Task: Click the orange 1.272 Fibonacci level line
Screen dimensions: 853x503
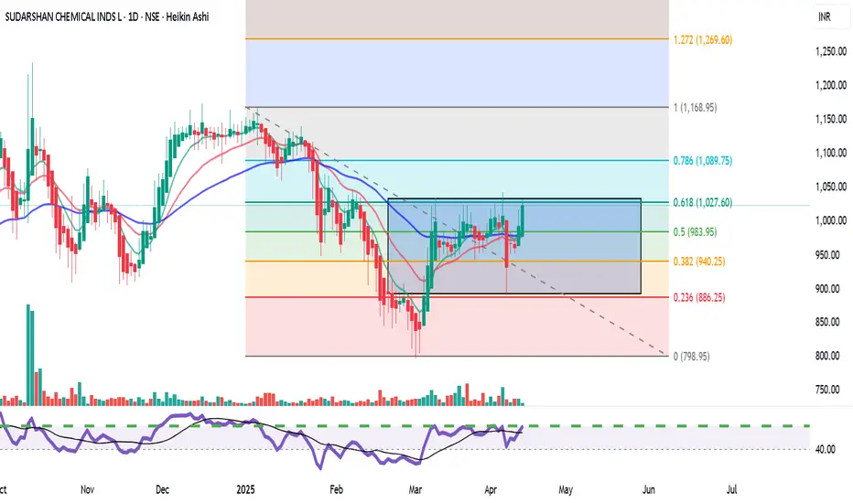Action: [457, 38]
